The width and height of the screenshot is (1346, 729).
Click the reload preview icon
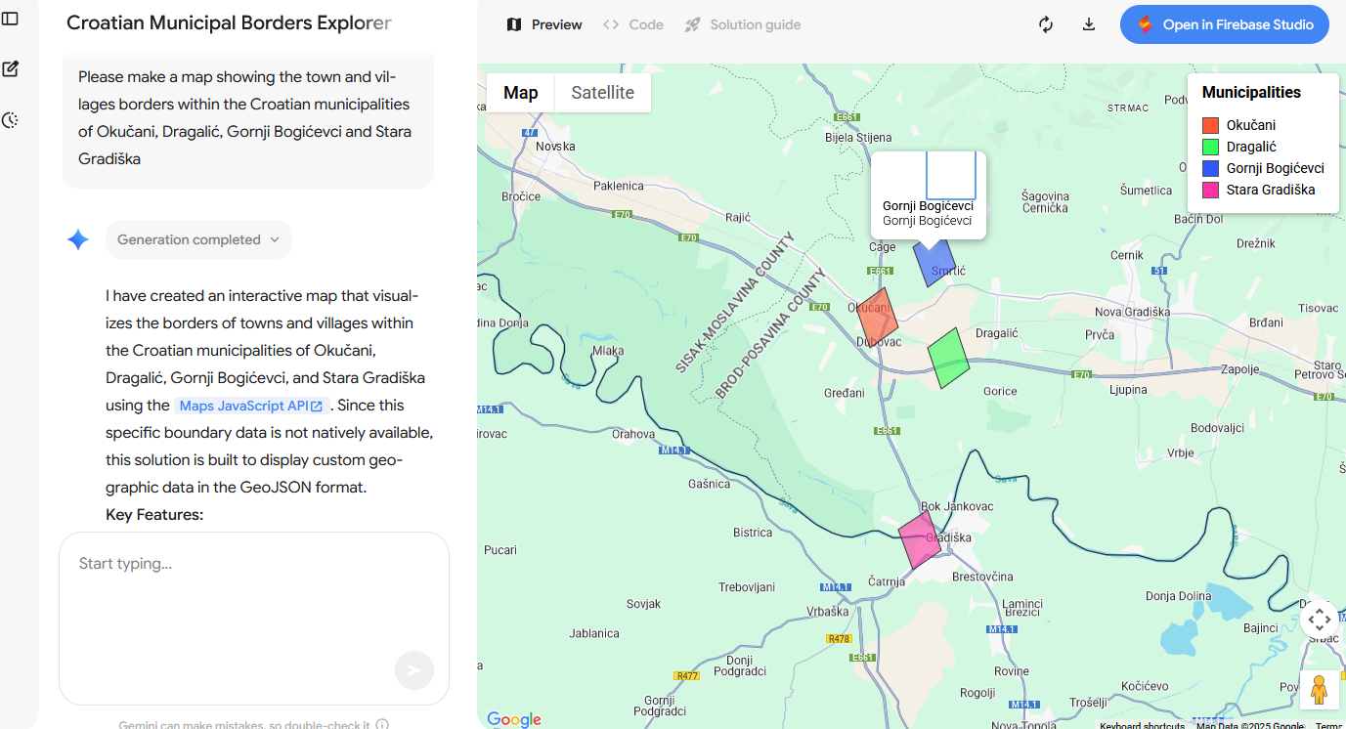point(1046,24)
